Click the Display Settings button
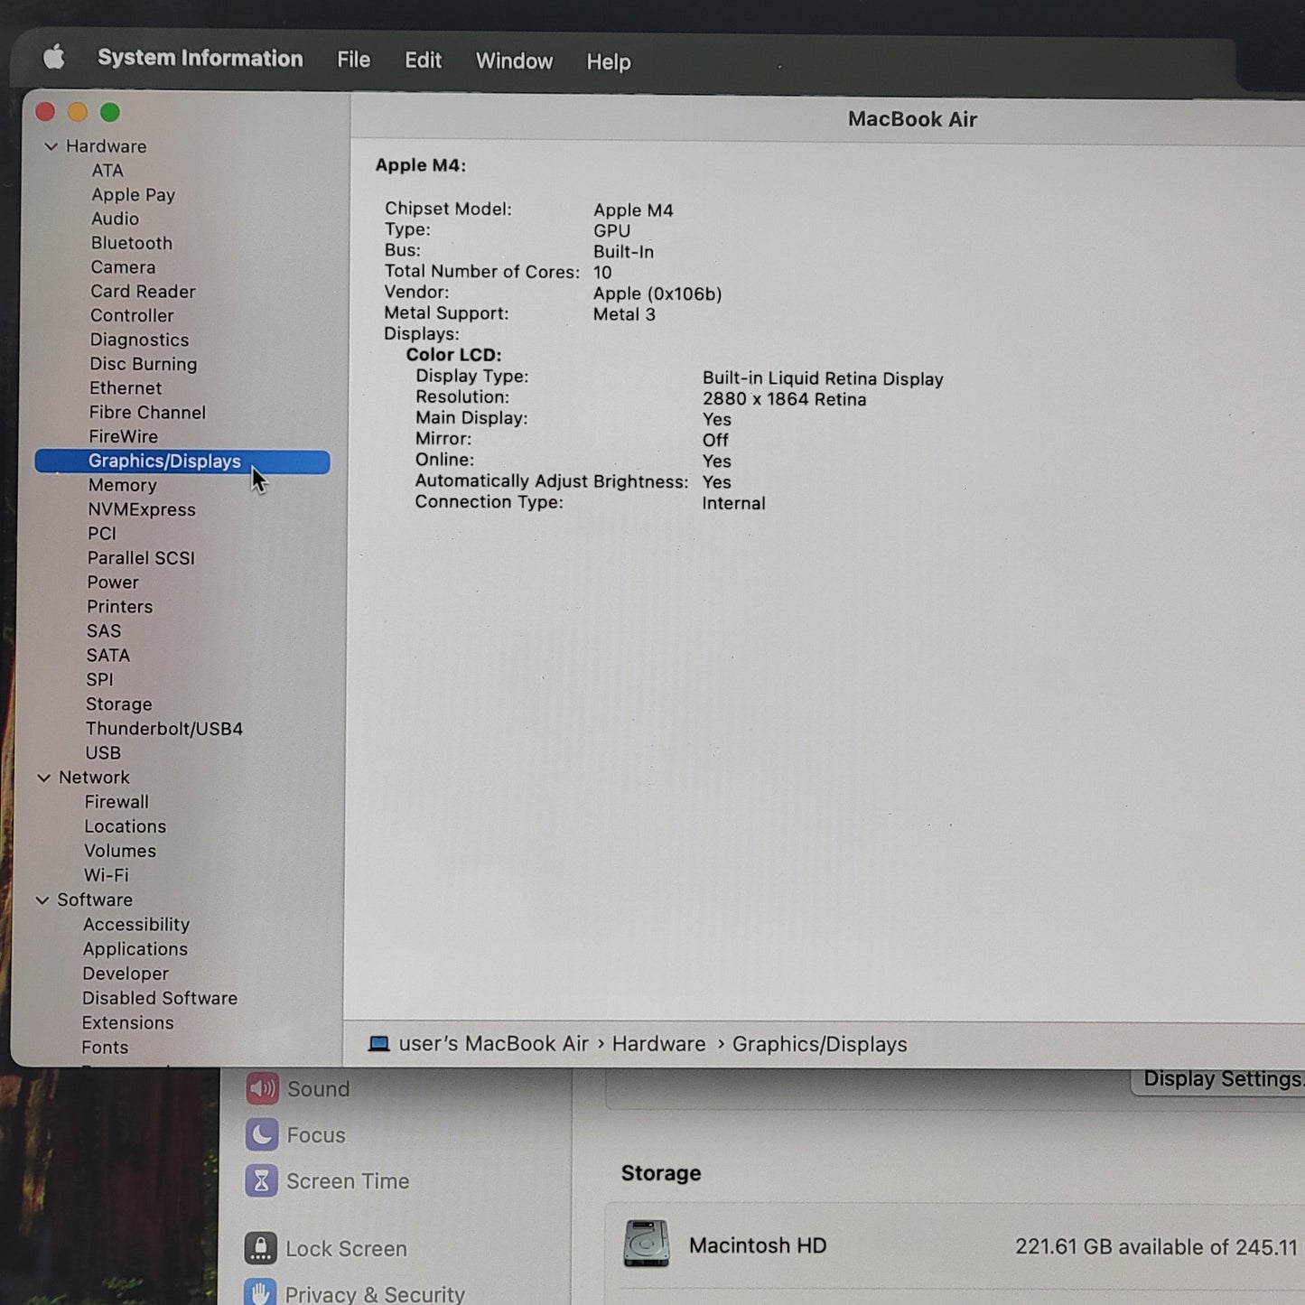This screenshot has width=1305, height=1305. tap(1219, 1080)
